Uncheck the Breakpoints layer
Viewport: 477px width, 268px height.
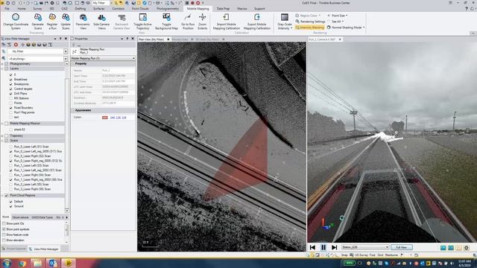click(x=11, y=84)
